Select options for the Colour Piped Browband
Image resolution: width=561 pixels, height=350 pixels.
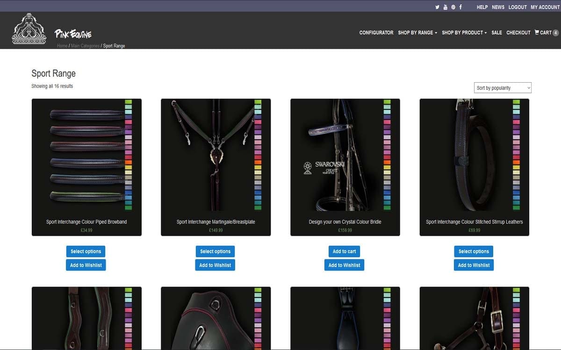(86, 251)
